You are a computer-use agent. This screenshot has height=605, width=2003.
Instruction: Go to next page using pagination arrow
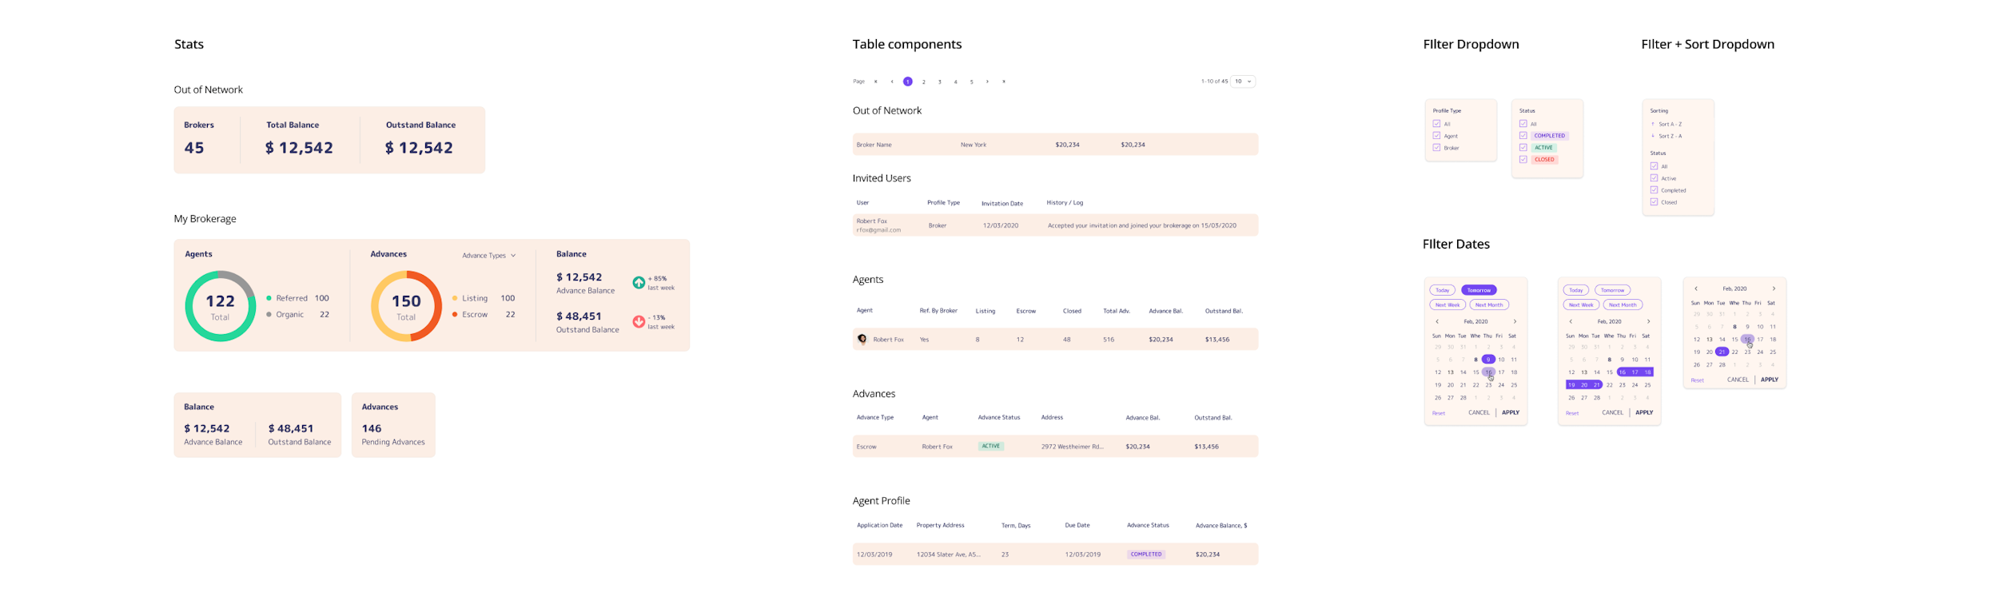tap(988, 82)
